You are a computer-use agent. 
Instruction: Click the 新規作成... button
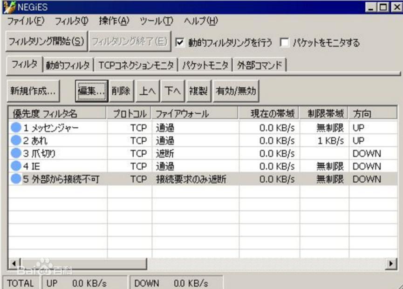coord(33,91)
